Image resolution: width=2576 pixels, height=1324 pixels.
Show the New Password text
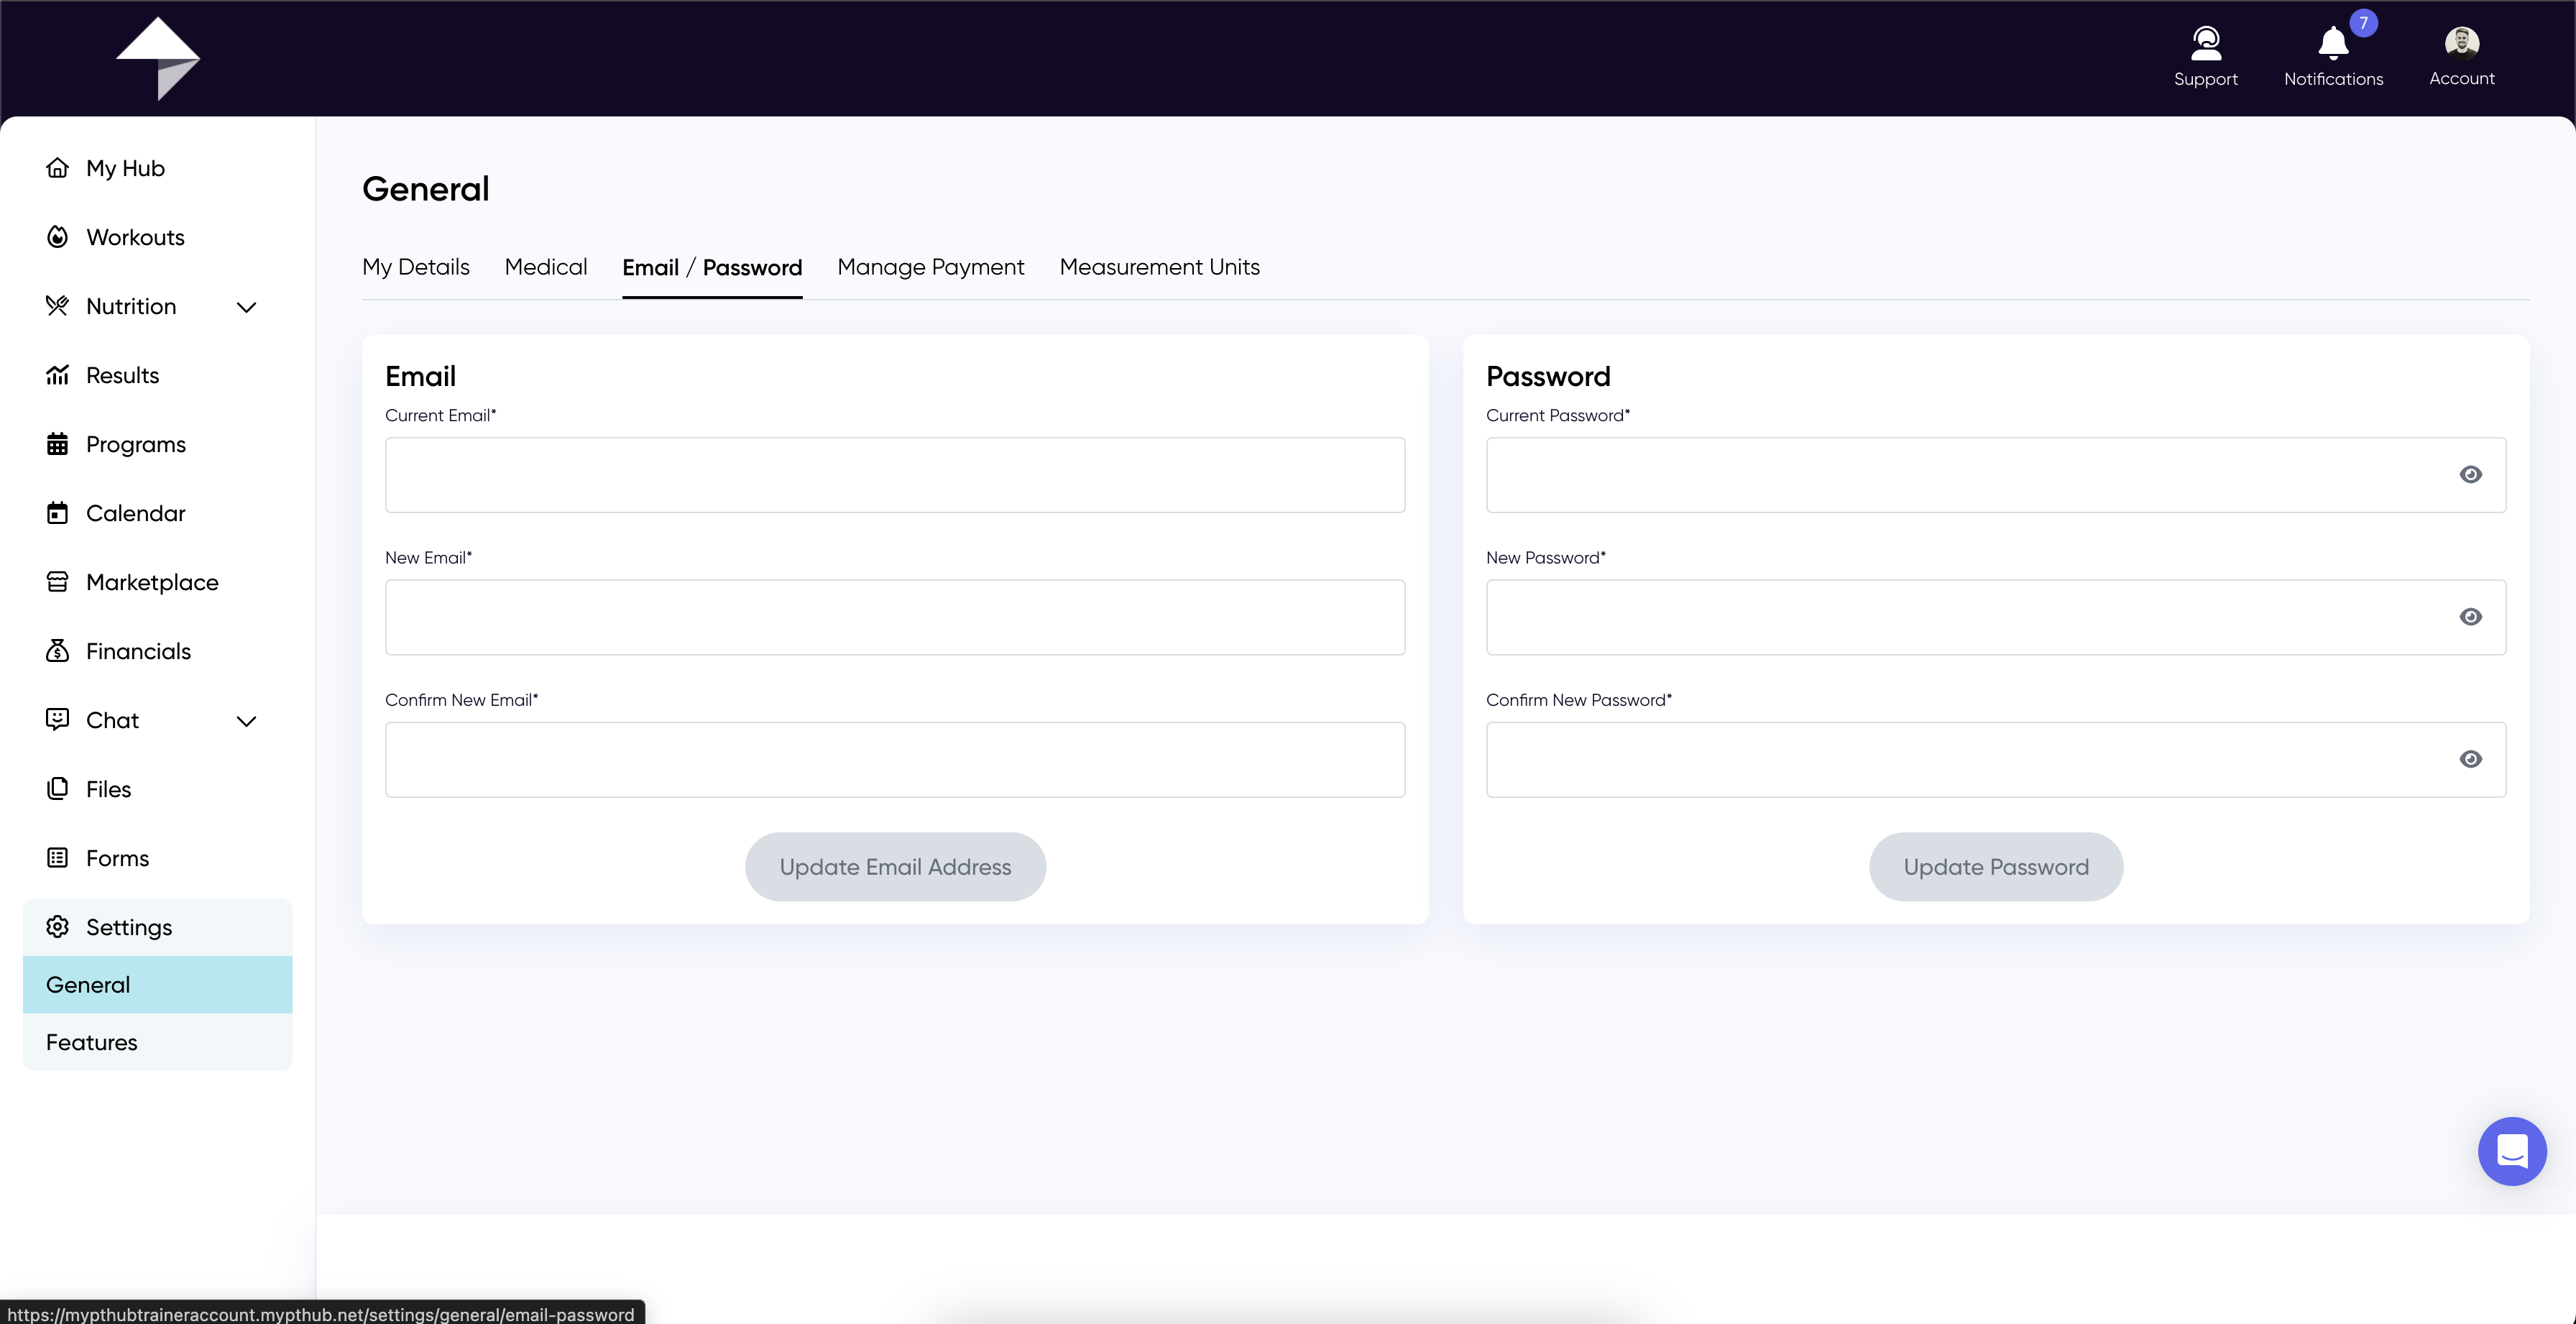tap(2471, 617)
